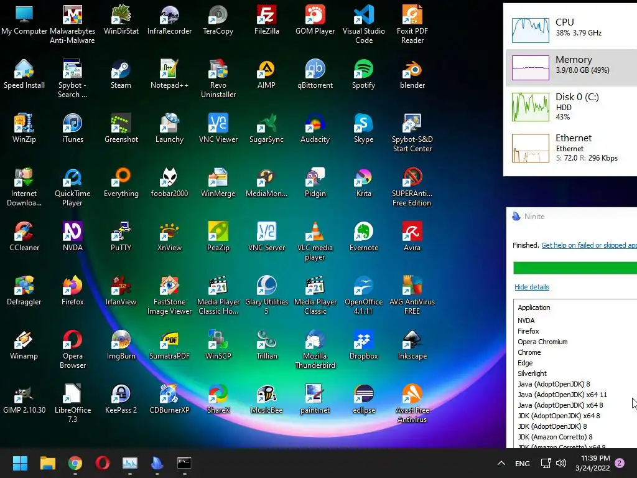
Task: Open Notepad++ shortcut on desktop
Action: click(x=169, y=75)
